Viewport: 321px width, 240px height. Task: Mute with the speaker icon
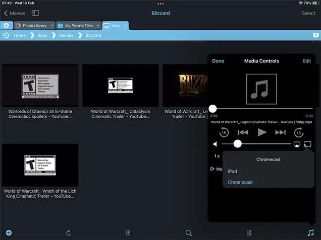tap(215, 144)
